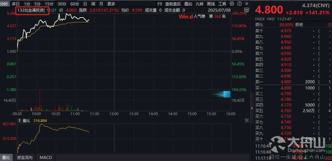Image resolution: width=332 pixels, height=161 pixels.
Task: Expand the double-arrow toolbar overflow
Action: coord(246,4)
